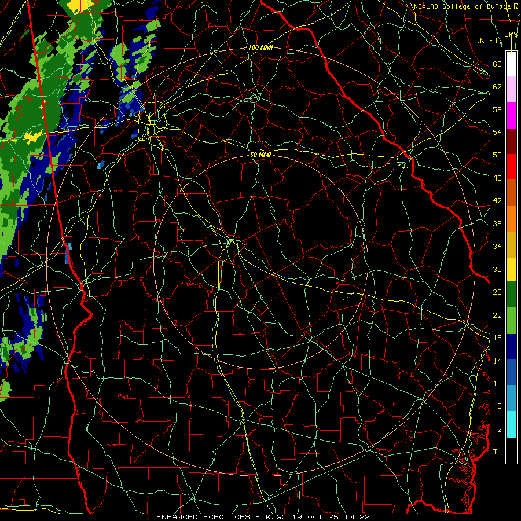Screen dimensions: 521x521
Task: Click the black TH threshold legend swatch
Action: click(x=511, y=450)
